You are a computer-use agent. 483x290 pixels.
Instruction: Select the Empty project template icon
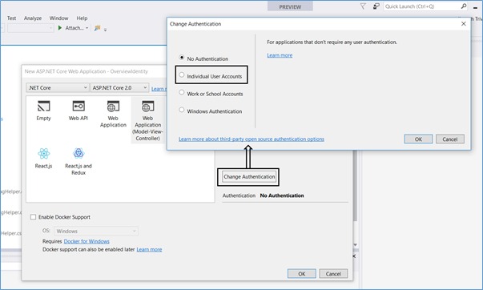pyautogui.click(x=43, y=107)
